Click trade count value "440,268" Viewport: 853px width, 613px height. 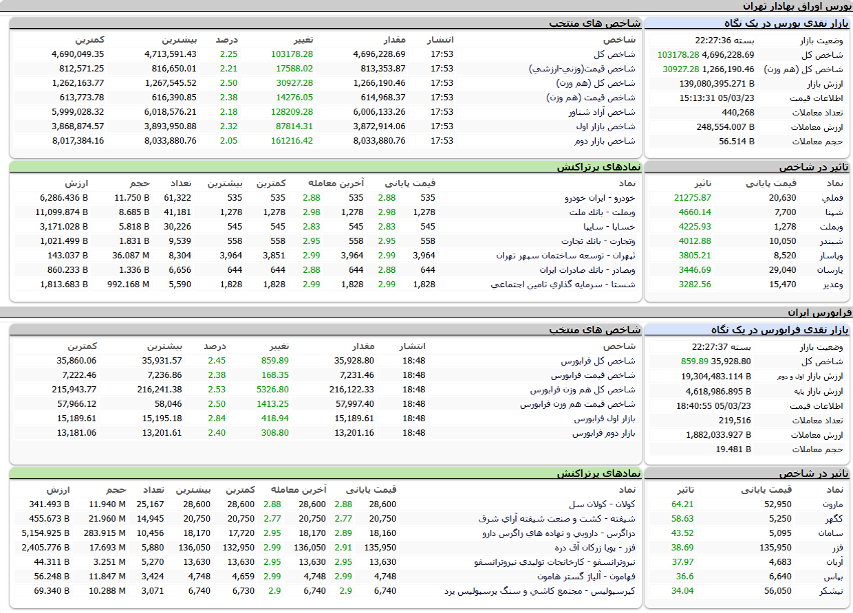point(738,113)
